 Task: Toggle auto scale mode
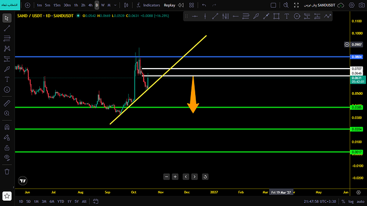click(x=361, y=202)
